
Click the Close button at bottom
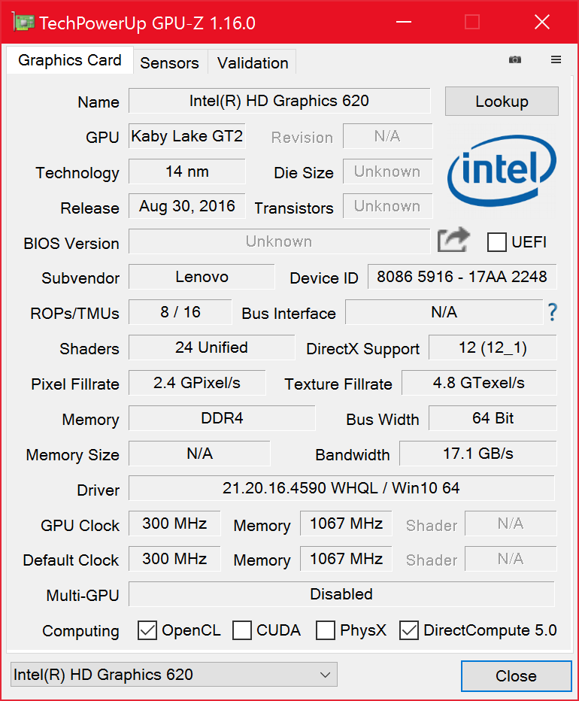[516, 676]
